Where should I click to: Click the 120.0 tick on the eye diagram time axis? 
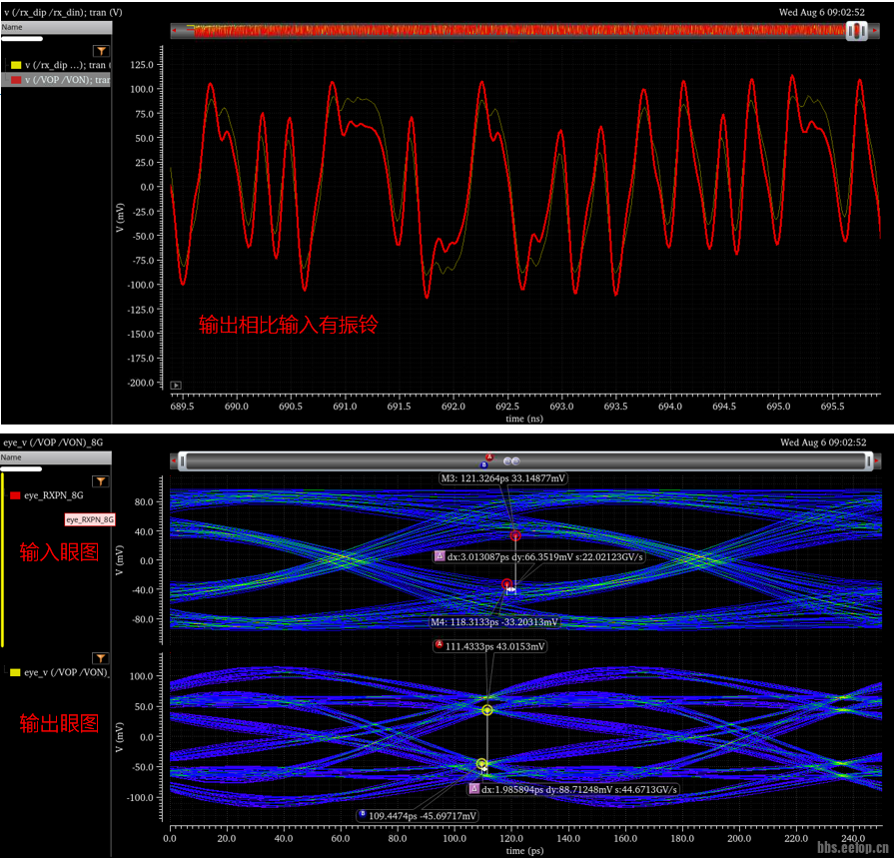click(511, 838)
